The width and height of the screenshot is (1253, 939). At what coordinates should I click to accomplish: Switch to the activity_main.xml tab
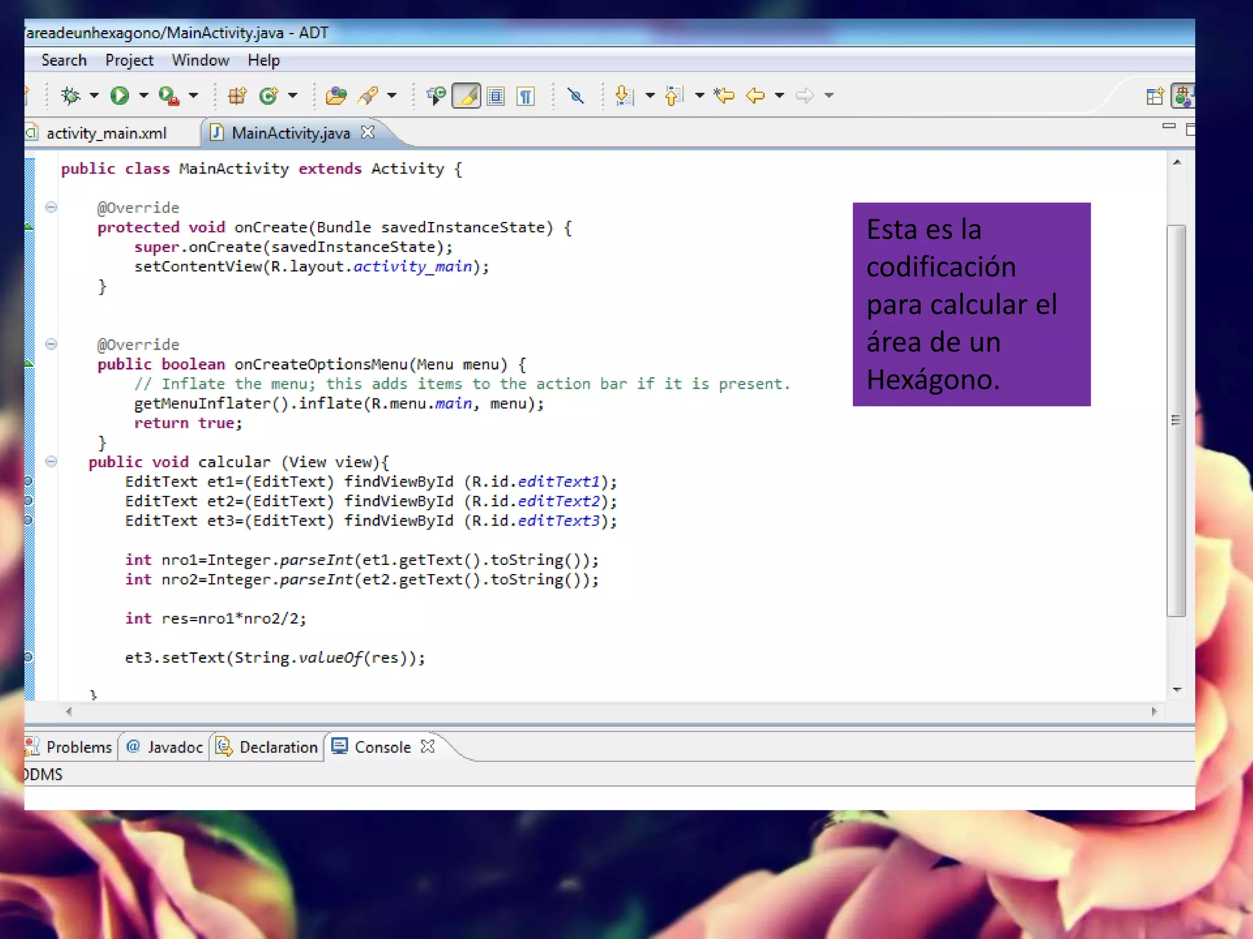106,133
